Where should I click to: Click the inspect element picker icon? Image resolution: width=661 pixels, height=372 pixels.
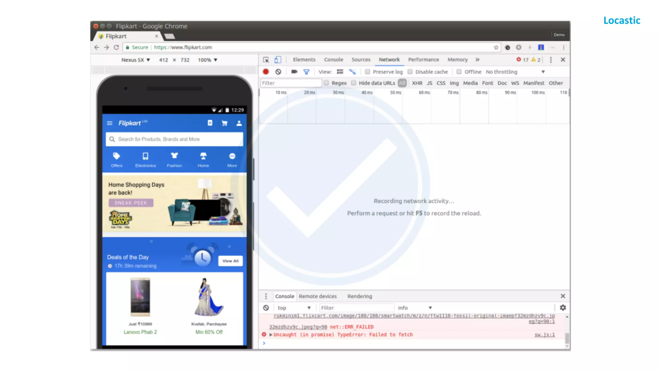click(266, 60)
